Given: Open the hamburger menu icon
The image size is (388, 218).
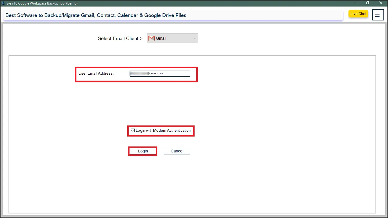Looking at the screenshot, I should [x=377, y=15].
